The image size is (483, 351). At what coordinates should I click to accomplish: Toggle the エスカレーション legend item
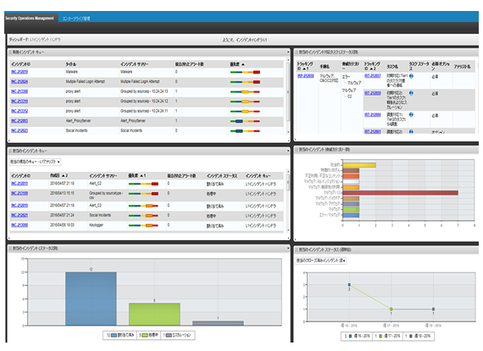[177, 335]
